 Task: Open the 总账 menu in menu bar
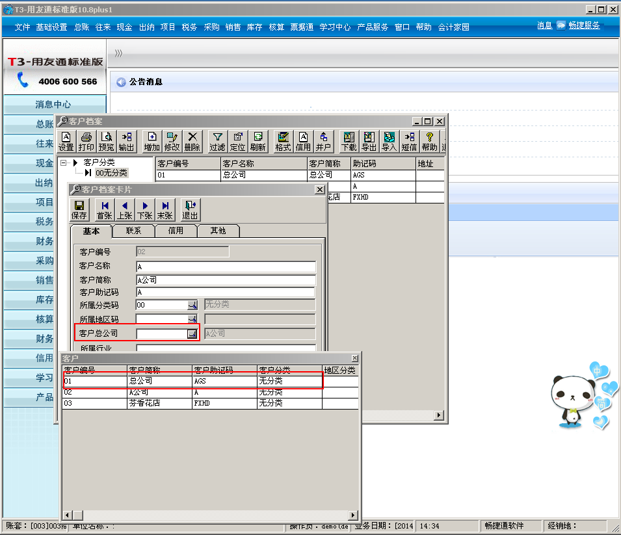[x=81, y=27]
